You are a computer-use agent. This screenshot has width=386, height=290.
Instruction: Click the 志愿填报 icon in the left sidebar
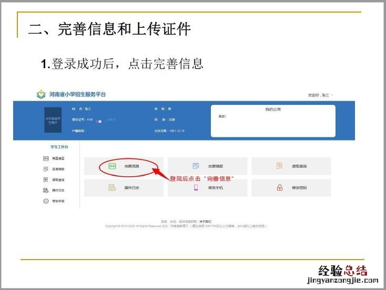click(x=46, y=169)
